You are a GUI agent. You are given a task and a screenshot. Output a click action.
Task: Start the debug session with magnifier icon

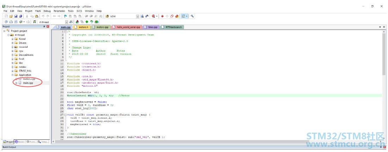point(153,16)
